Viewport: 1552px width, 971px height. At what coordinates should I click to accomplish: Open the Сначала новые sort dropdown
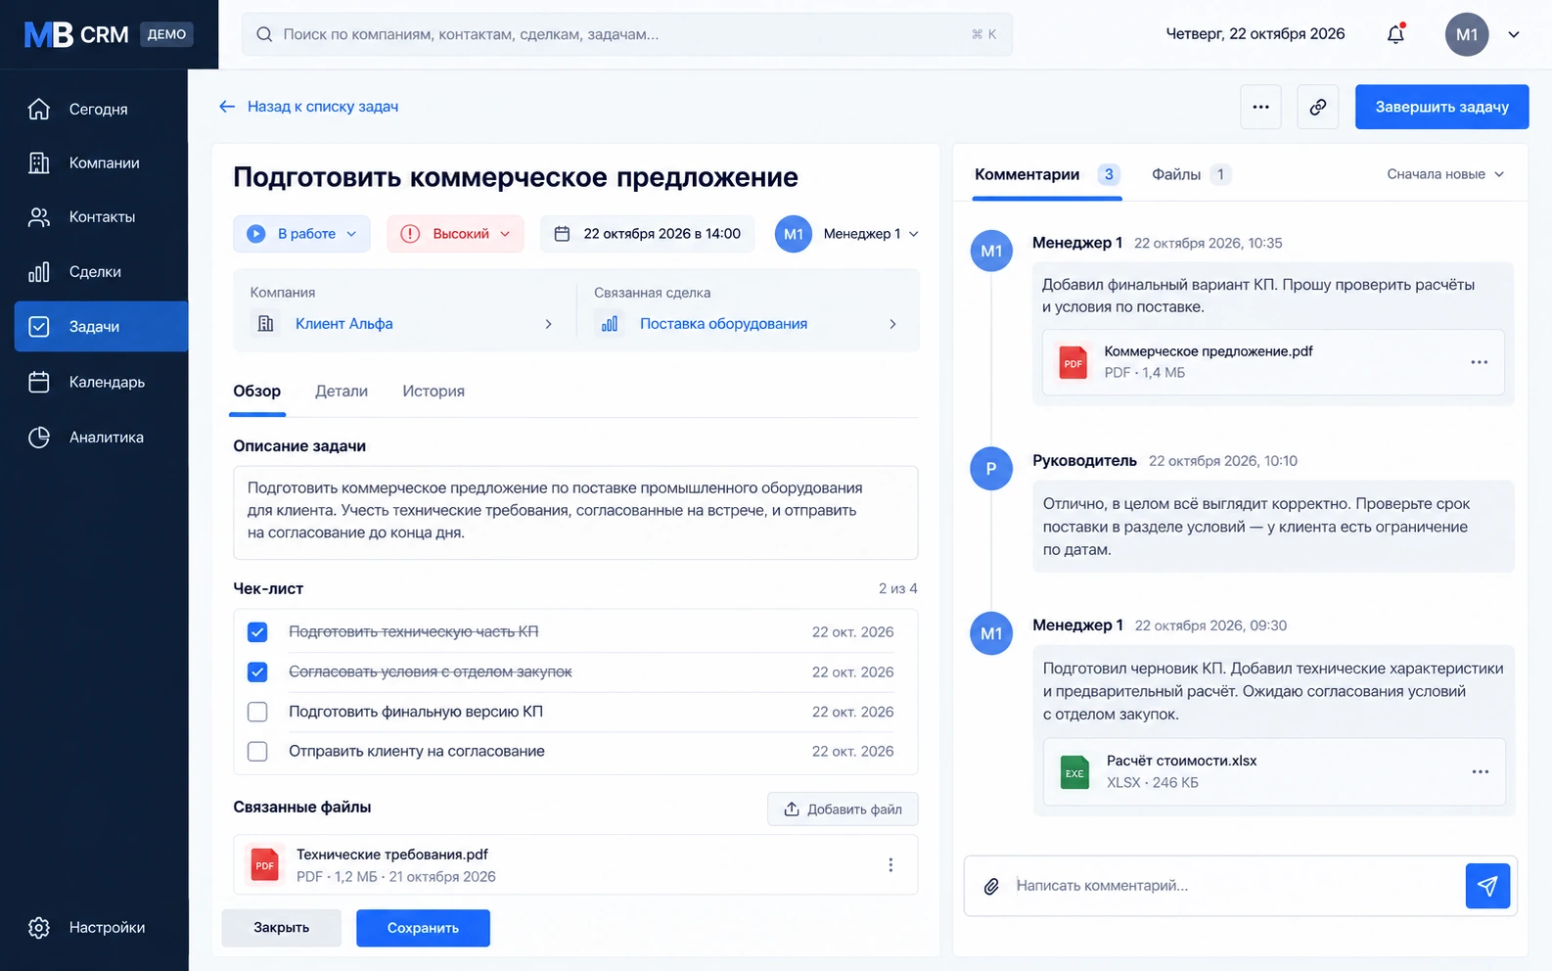coord(1445,174)
